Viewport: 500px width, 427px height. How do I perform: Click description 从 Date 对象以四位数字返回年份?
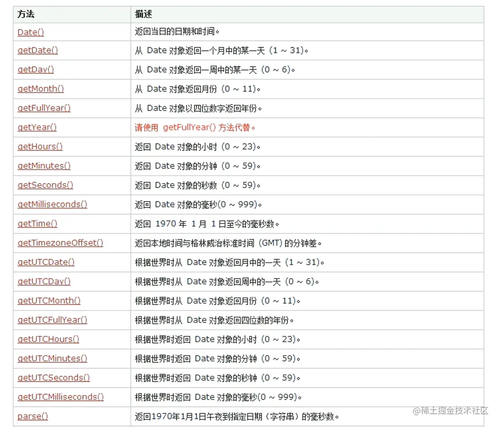tap(198, 108)
